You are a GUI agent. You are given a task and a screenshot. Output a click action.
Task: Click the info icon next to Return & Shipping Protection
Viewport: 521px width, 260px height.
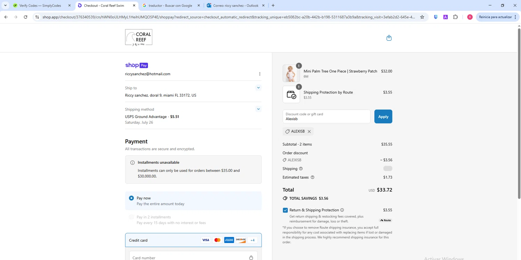pyautogui.click(x=342, y=210)
